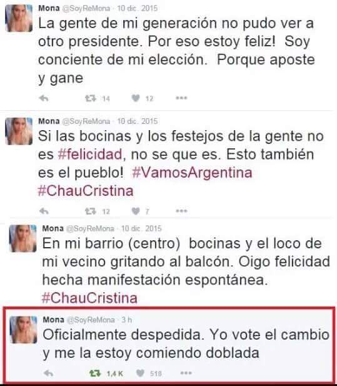This screenshot has height=386, width=337.
Task: Open the #felicidad hashtag
Action: 90,155
